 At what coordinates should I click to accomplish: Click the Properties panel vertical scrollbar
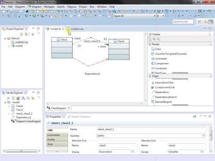(211, 140)
